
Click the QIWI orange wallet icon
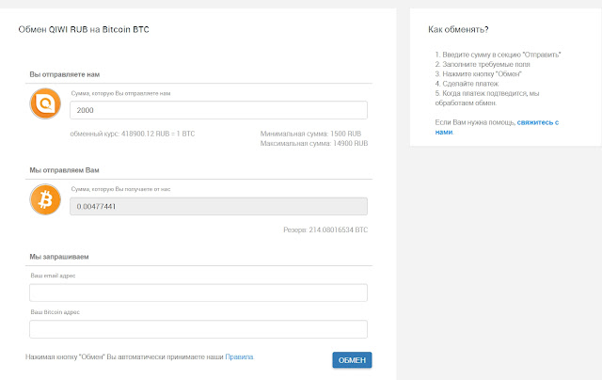pos(45,103)
